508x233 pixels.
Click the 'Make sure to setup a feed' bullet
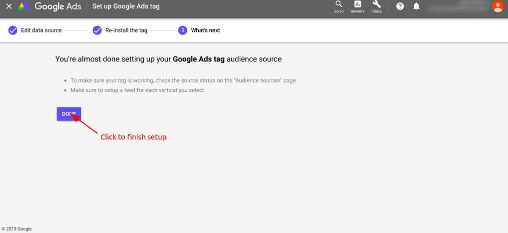point(137,90)
